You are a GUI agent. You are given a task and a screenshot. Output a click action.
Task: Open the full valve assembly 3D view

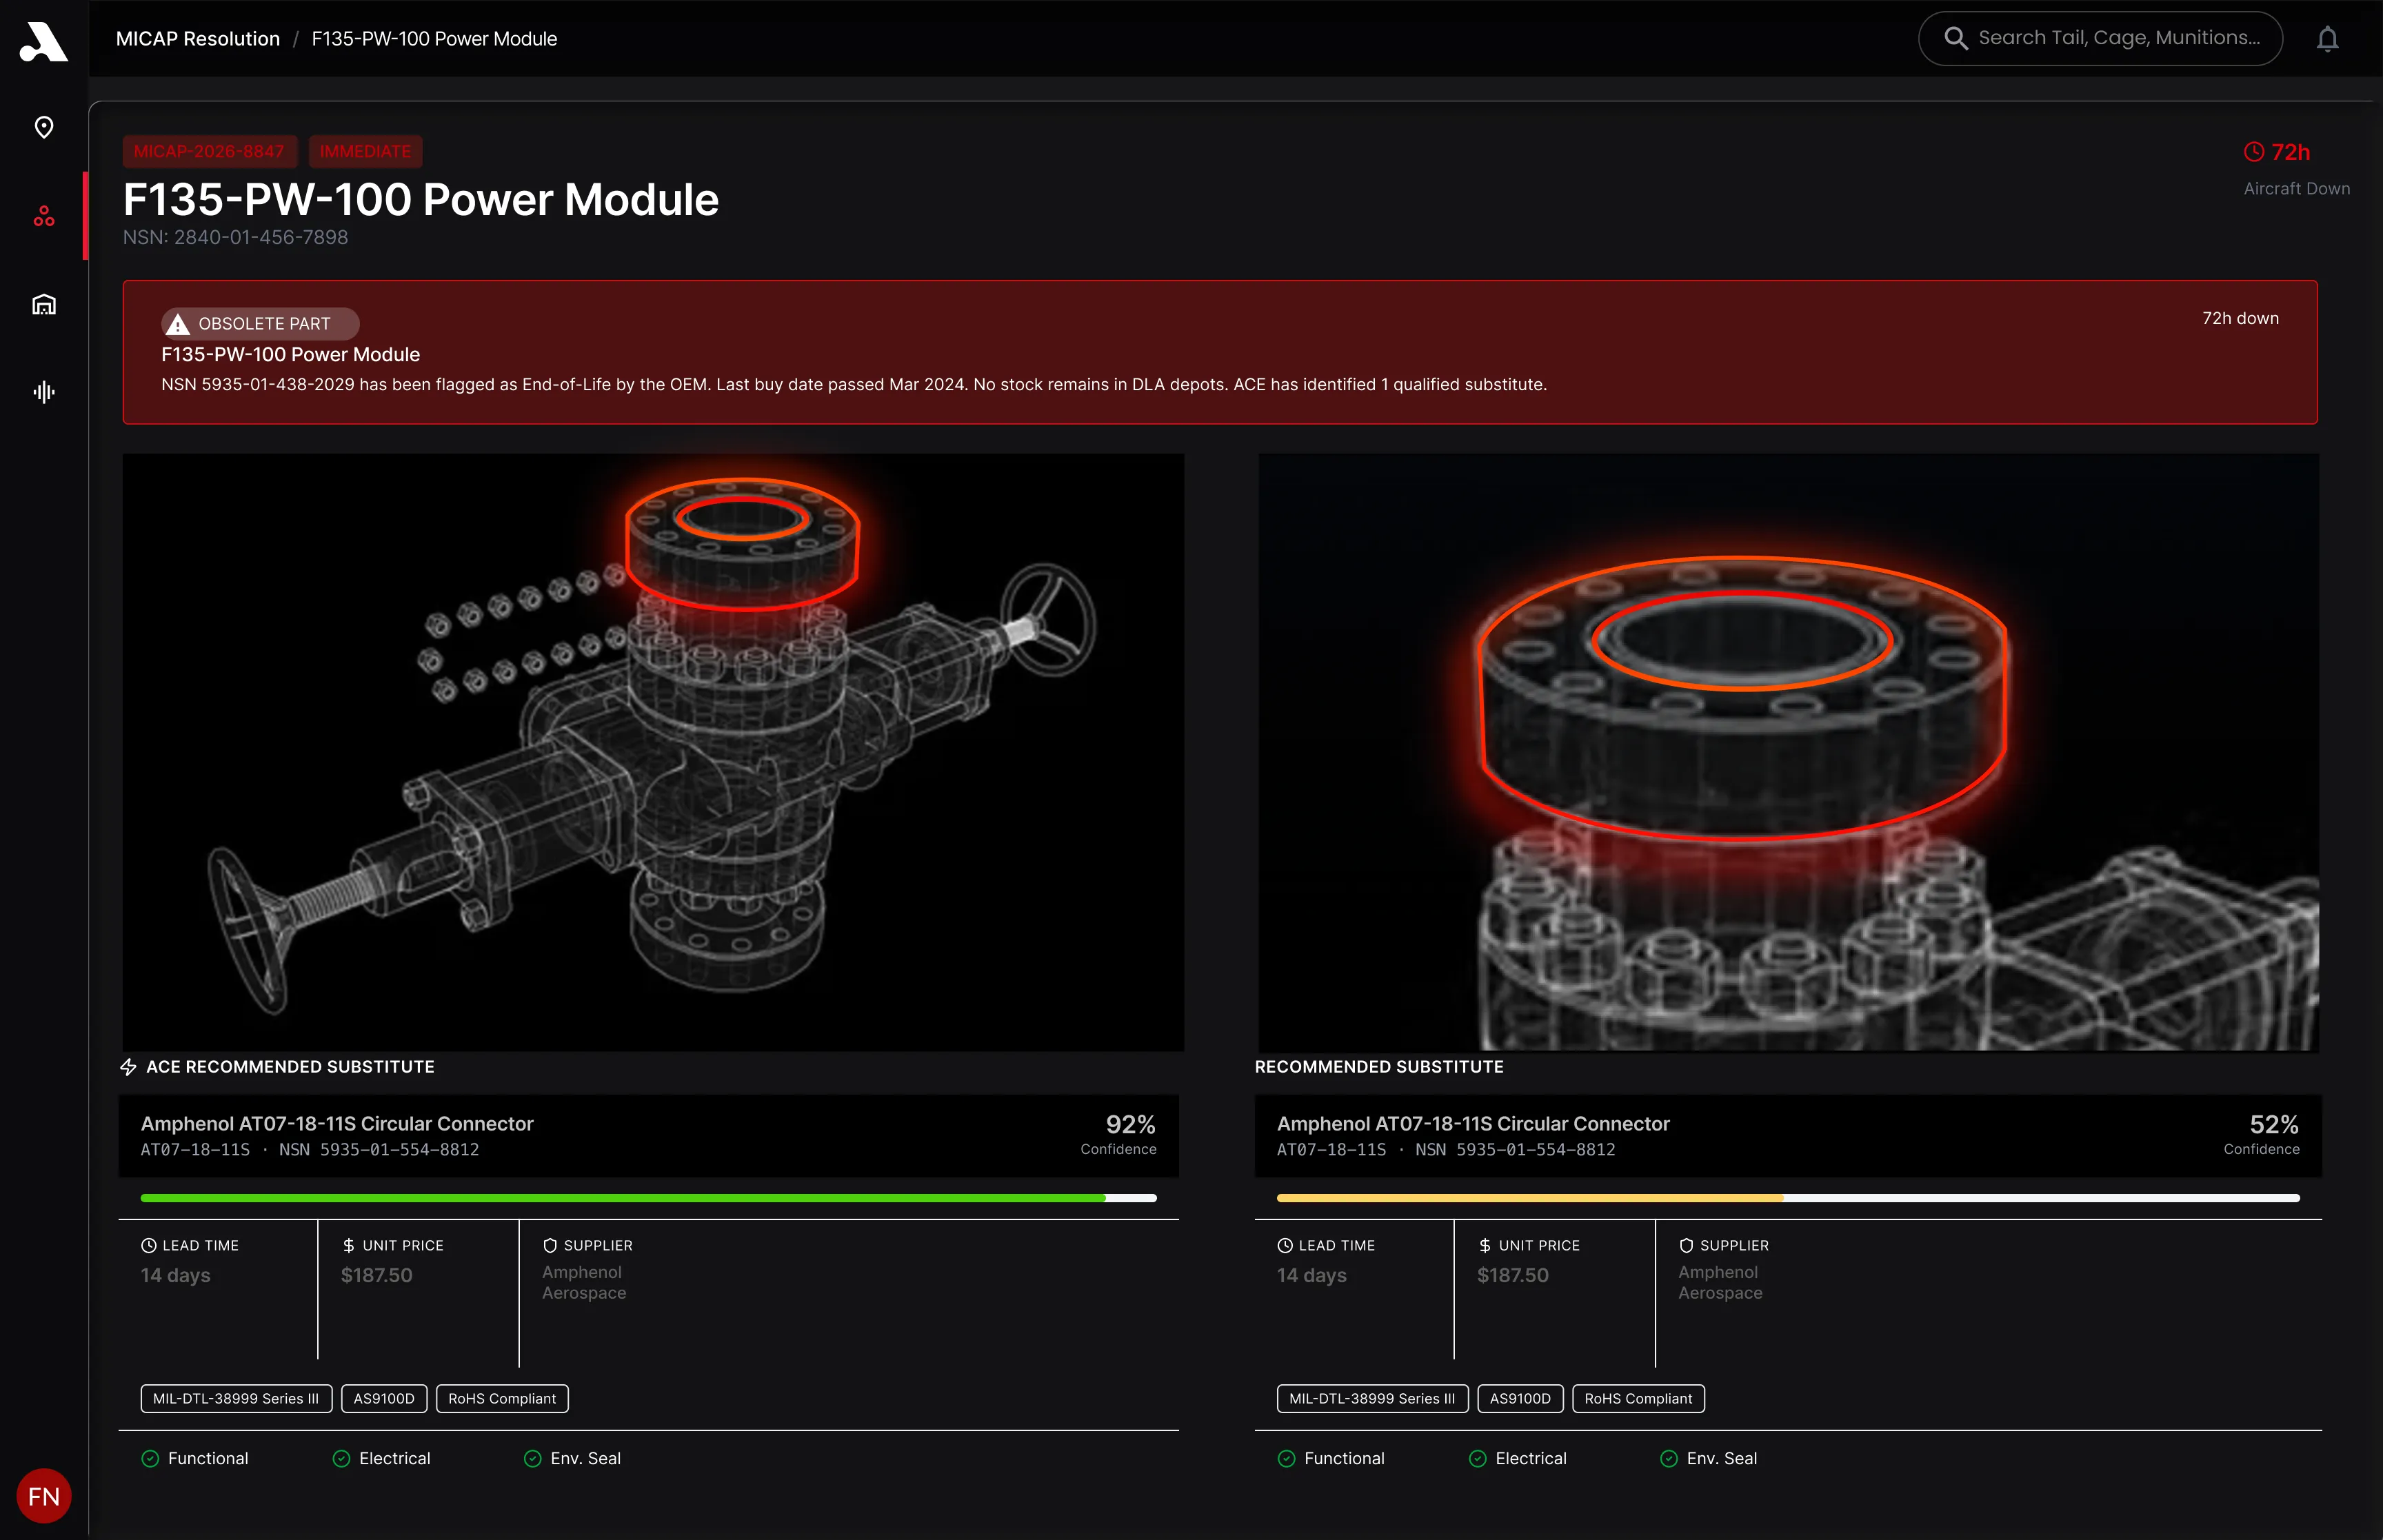pyautogui.click(x=653, y=752)
